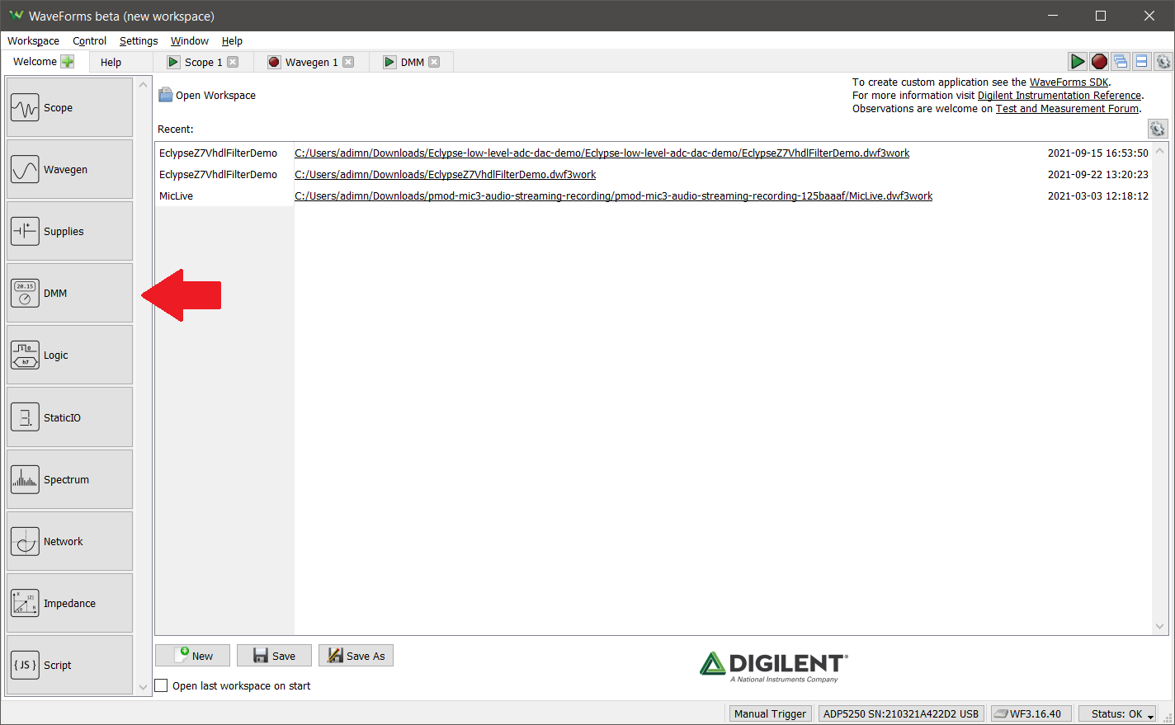Click the top-right toolbar gear icon
This screenshot has width=1175, height=725.
[x=1163, y=61]
